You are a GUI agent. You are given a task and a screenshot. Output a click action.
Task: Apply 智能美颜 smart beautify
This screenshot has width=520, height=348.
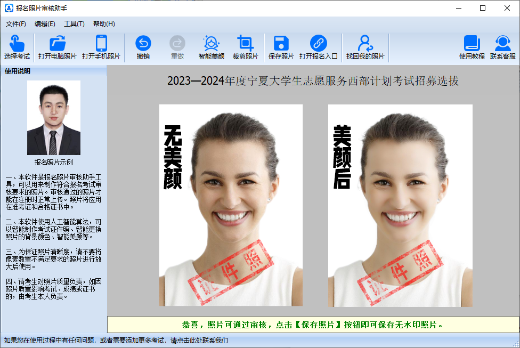tap(211, 47)
